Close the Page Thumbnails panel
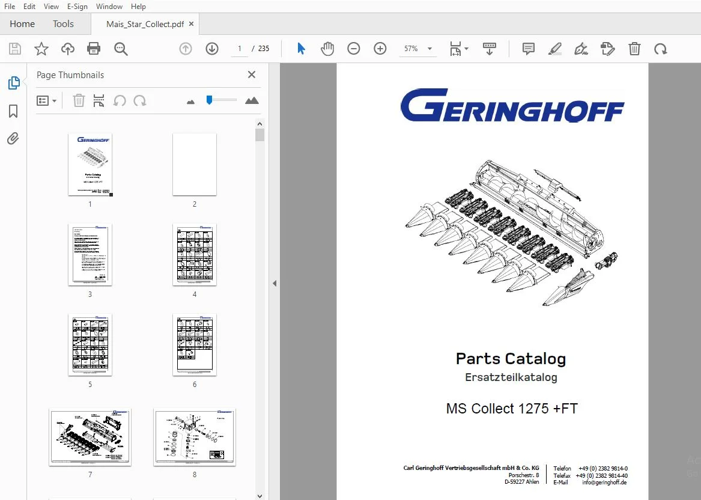 (252, 75)
